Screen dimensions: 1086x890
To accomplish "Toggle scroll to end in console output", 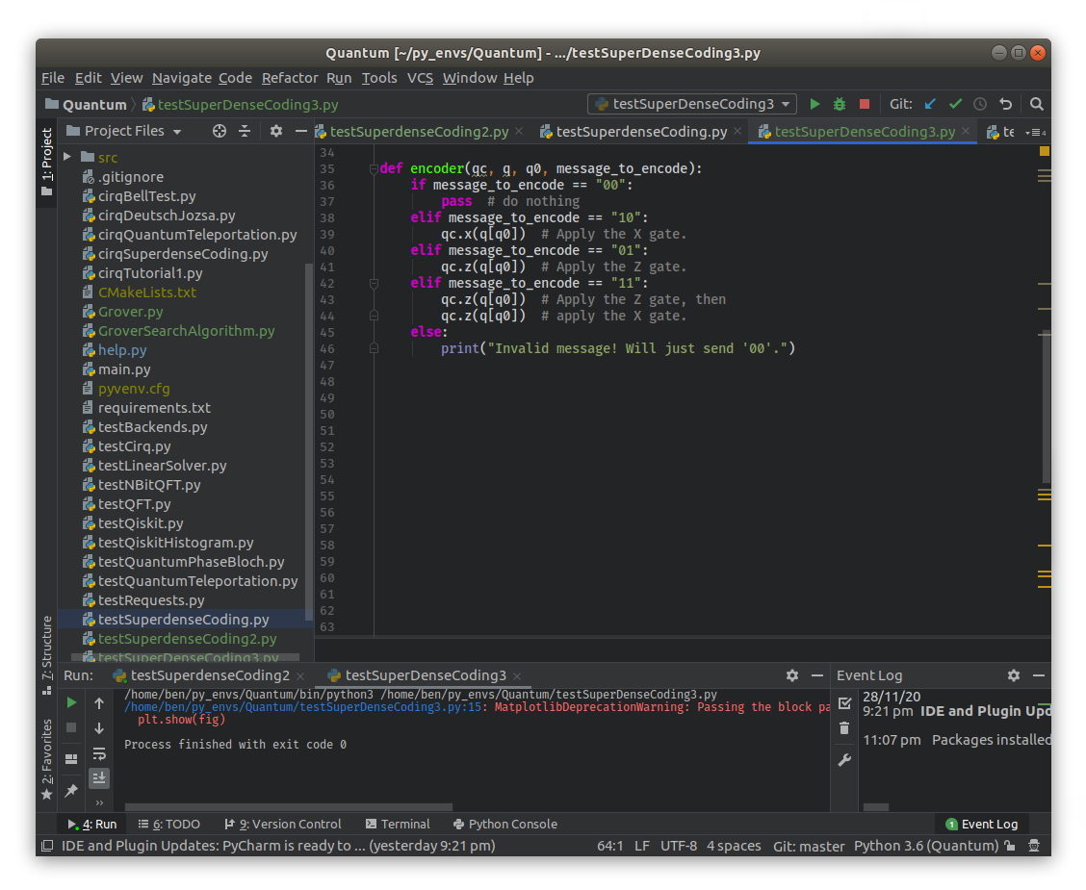I will click(99, 777).
